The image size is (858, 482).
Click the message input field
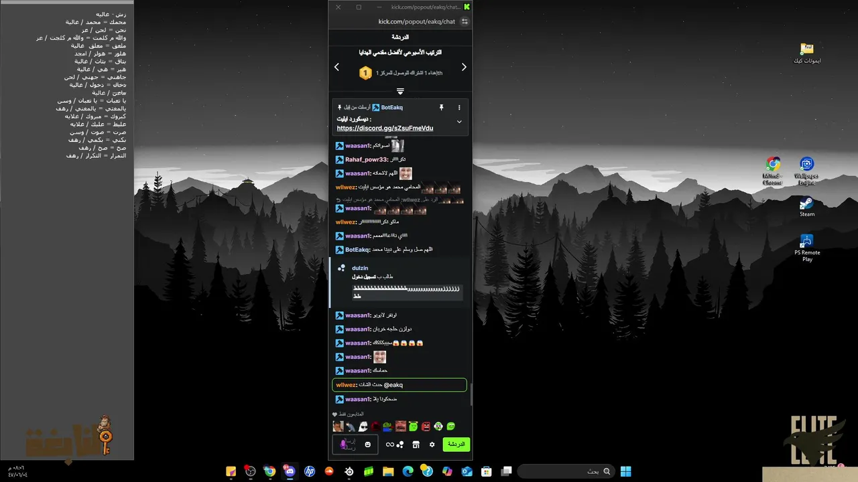click(355, 445)
